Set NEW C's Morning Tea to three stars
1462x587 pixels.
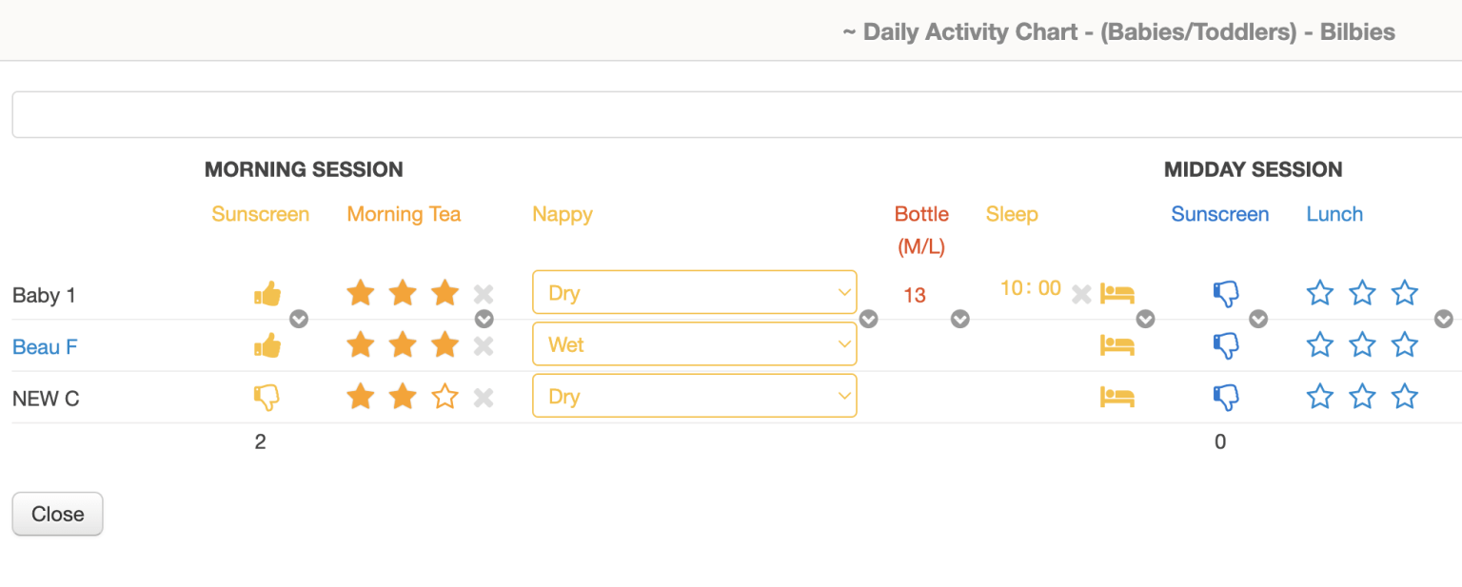(x=445, y=397)
